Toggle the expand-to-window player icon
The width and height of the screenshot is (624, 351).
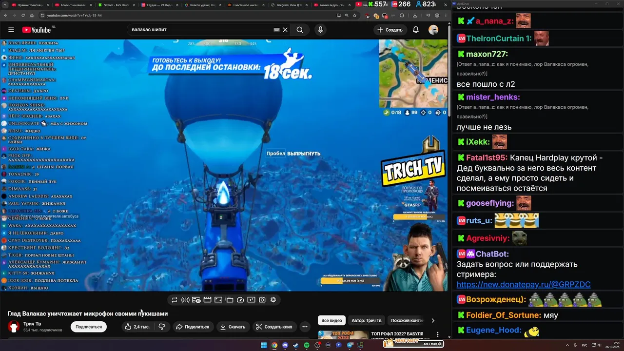point(218,300)
